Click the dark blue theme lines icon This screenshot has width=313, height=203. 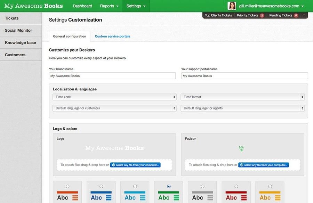tap(109, 197)
